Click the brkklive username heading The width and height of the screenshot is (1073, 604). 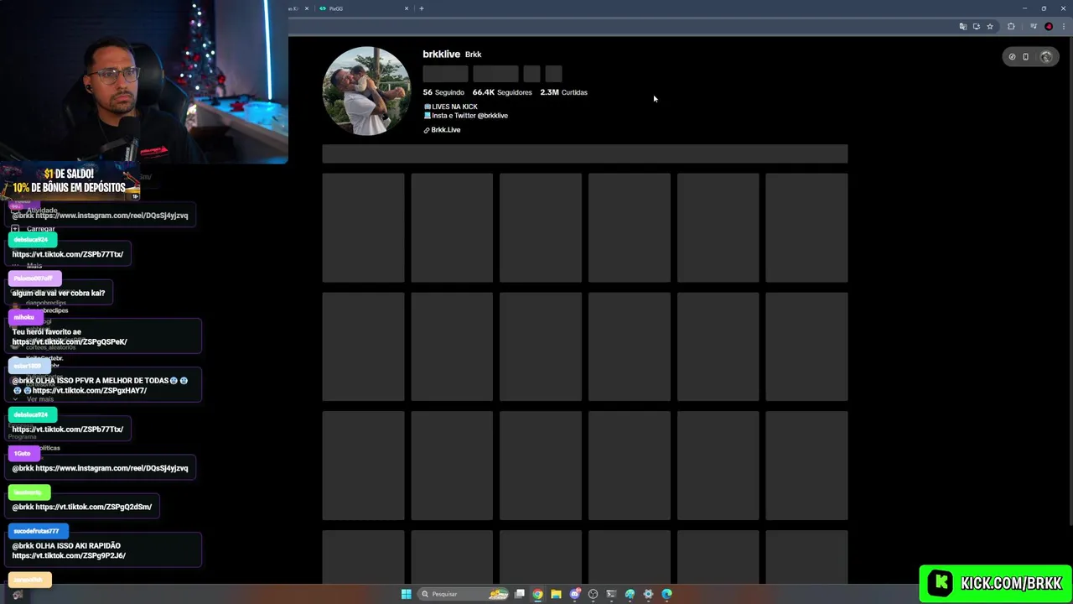[x=441, y=54]
